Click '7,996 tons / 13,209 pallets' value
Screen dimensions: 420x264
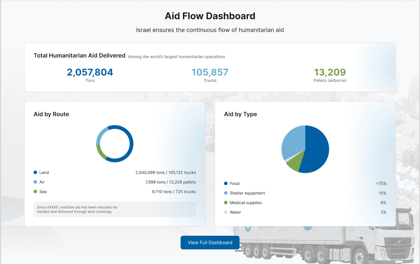pos(171,182)
